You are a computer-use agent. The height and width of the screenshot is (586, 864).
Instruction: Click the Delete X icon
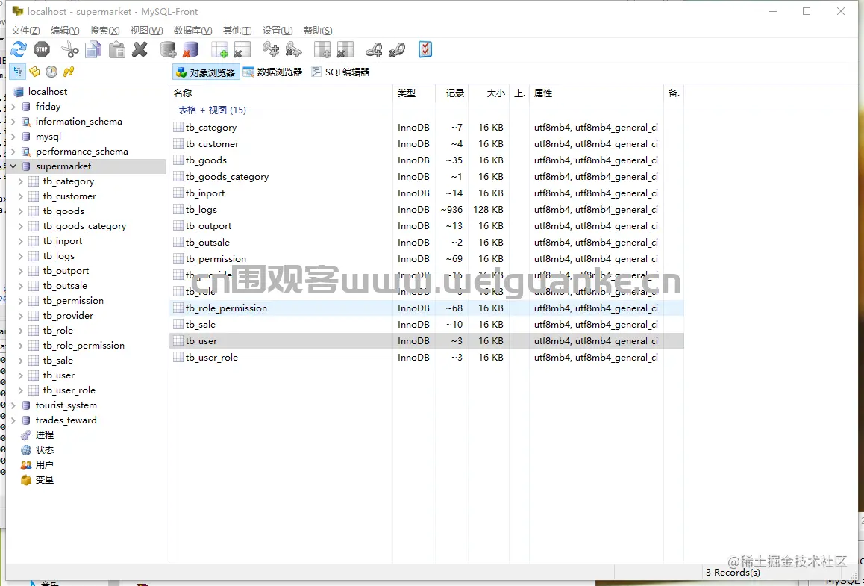tap(140, 49)
